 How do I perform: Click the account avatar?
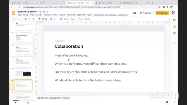point(173,13)
